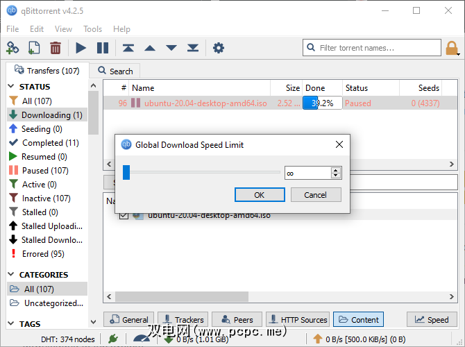Move torrent to top of queue
Screen dimensions: 465x347
tap(128, 48)
